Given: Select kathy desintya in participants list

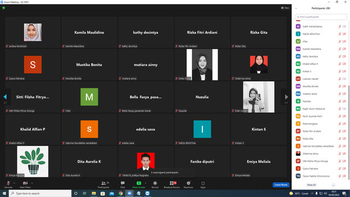Looking at the screenshot, I should coord(321,56).
